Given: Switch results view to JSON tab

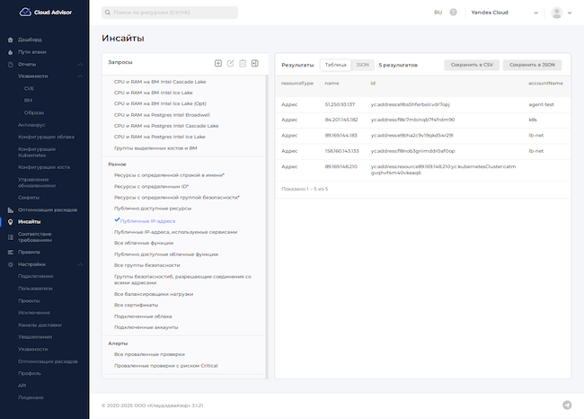Looking at the screenshot, I should 362,65.
